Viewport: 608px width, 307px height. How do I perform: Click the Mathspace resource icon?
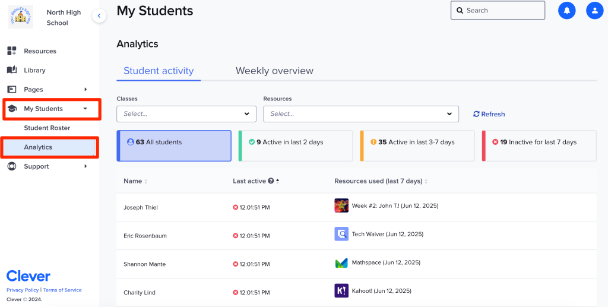(x=341, y=262)
